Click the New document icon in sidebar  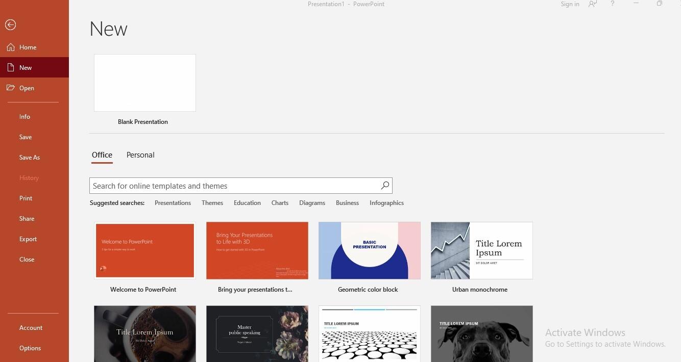point(11,68)
